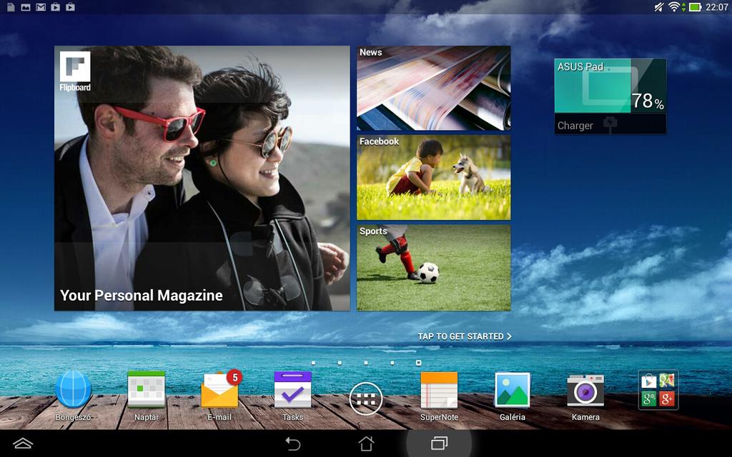
Task: Open the Gmail notification icon
Action: (41, 7)
